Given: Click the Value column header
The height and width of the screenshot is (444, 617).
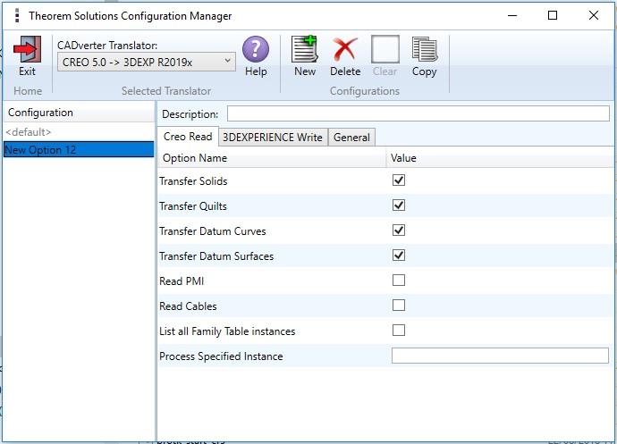Looking at the screenshot, I should (500, 158).
